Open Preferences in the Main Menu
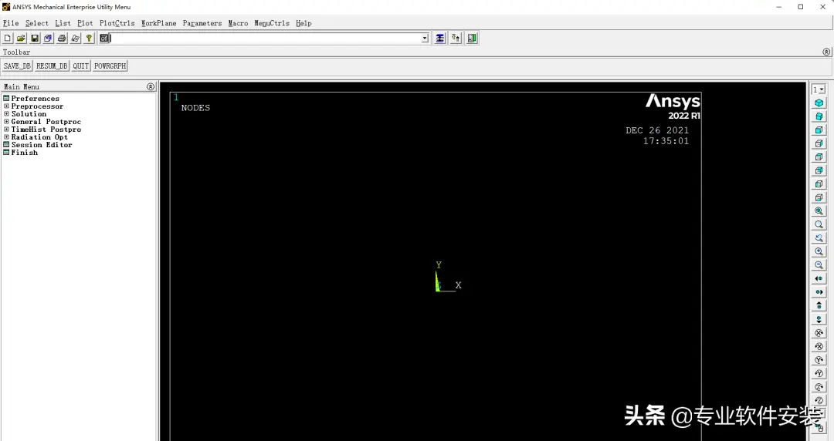The width and height of the screenshot is (834, 441). (35, 98)
